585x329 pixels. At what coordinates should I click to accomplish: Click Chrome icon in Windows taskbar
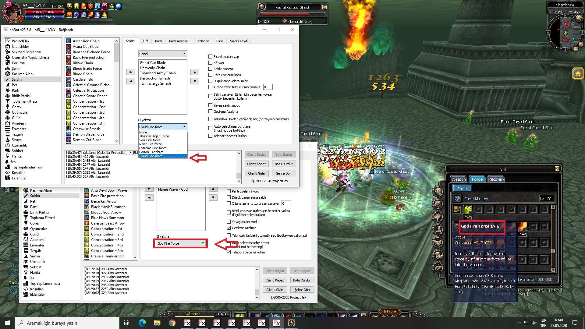tap(172, 323)
